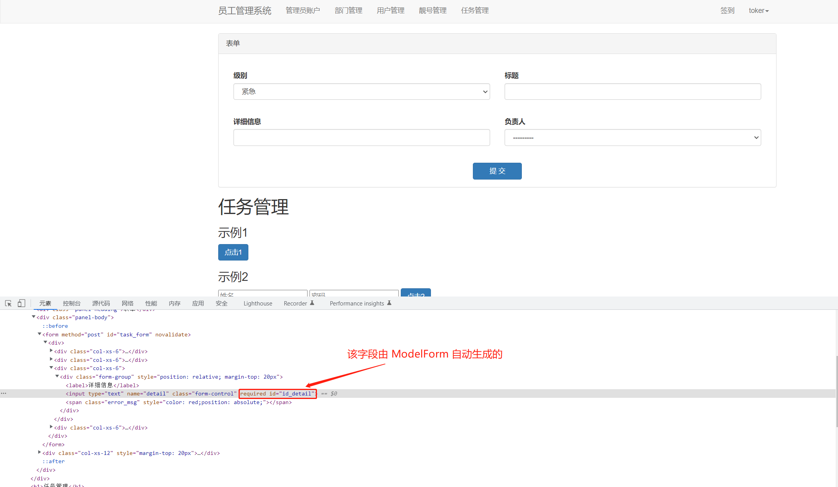Open the 用户管理 nav item
Image resolution: width=838 pixels, height=487 pixels.
pos(391,11)
